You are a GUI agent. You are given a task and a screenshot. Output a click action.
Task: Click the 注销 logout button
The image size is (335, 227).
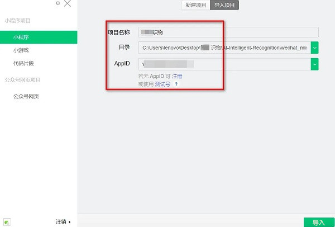[63, 221]
